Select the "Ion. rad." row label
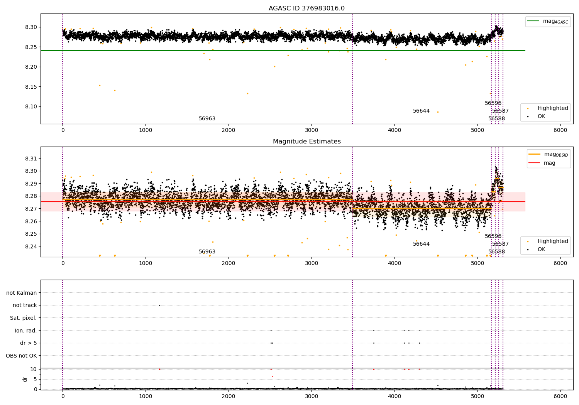 click(x=26, y=331)
